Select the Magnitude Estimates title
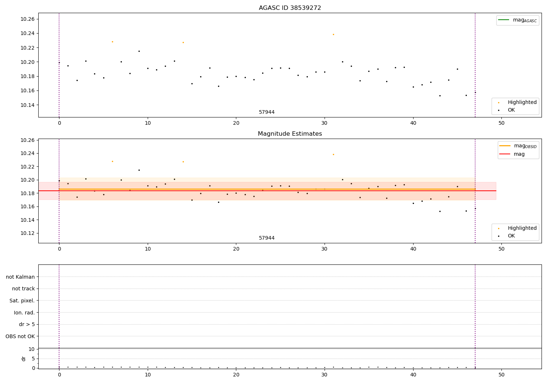 [290, 134]
